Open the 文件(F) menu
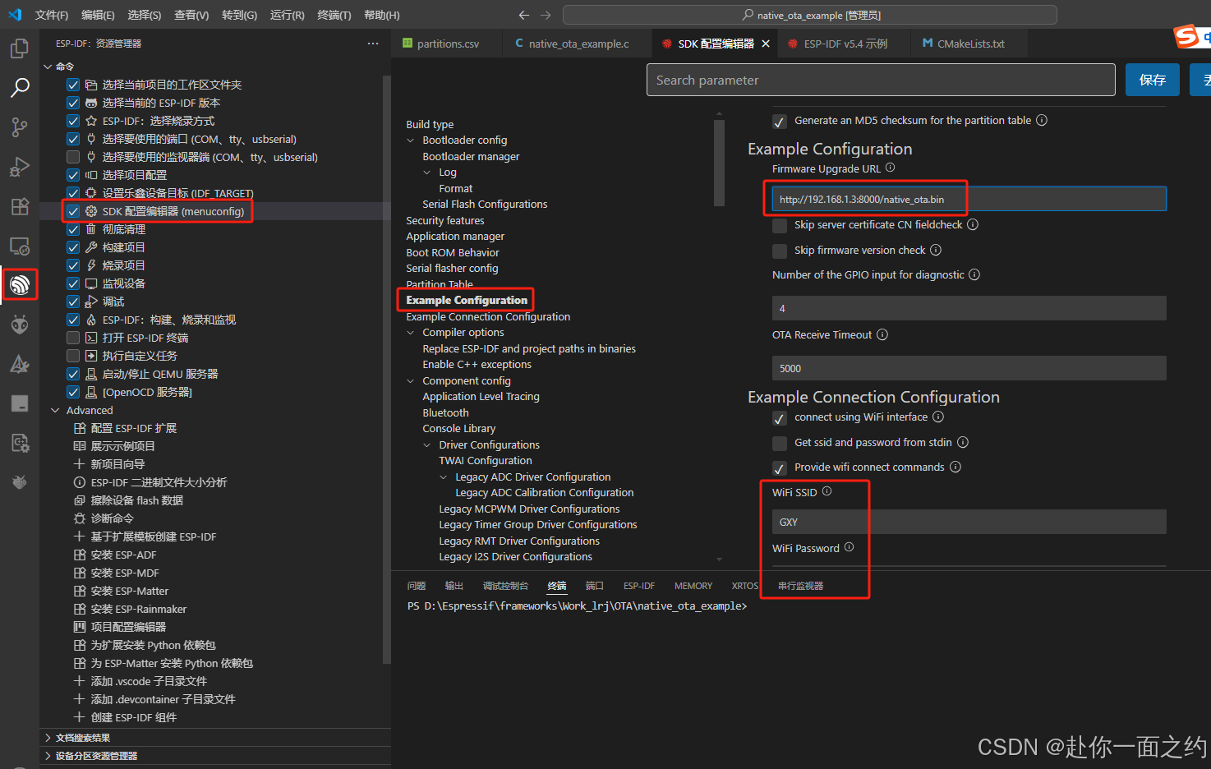 52,15
